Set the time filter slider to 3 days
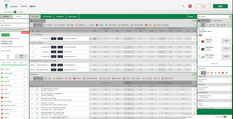The height and width of the screenshot is (119, 233). click(x=14, y=63)
